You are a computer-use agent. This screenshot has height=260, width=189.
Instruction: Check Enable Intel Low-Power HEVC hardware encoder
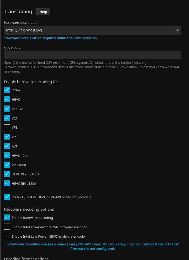click(7, 236)
